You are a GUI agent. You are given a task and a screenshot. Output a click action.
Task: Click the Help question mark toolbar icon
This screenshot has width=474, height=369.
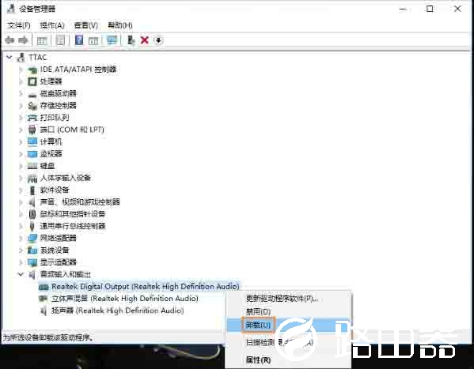coord(79,40)
